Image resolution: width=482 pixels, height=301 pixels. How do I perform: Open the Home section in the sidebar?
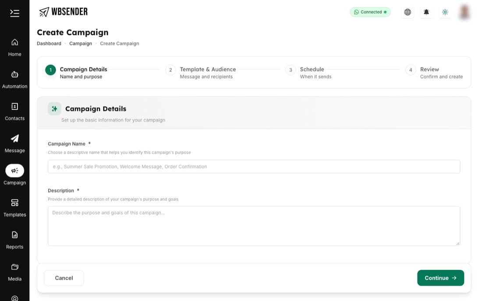14,48
